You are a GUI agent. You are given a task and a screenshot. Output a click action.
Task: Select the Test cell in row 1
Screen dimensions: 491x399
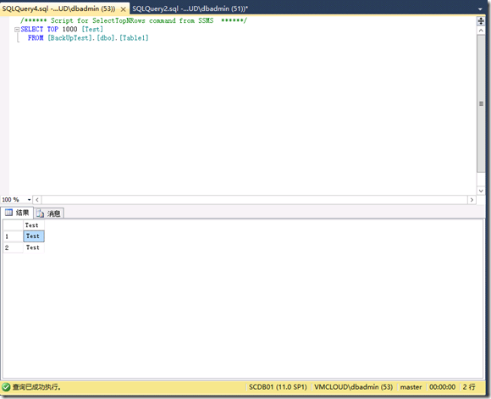(x=34, y=236)
